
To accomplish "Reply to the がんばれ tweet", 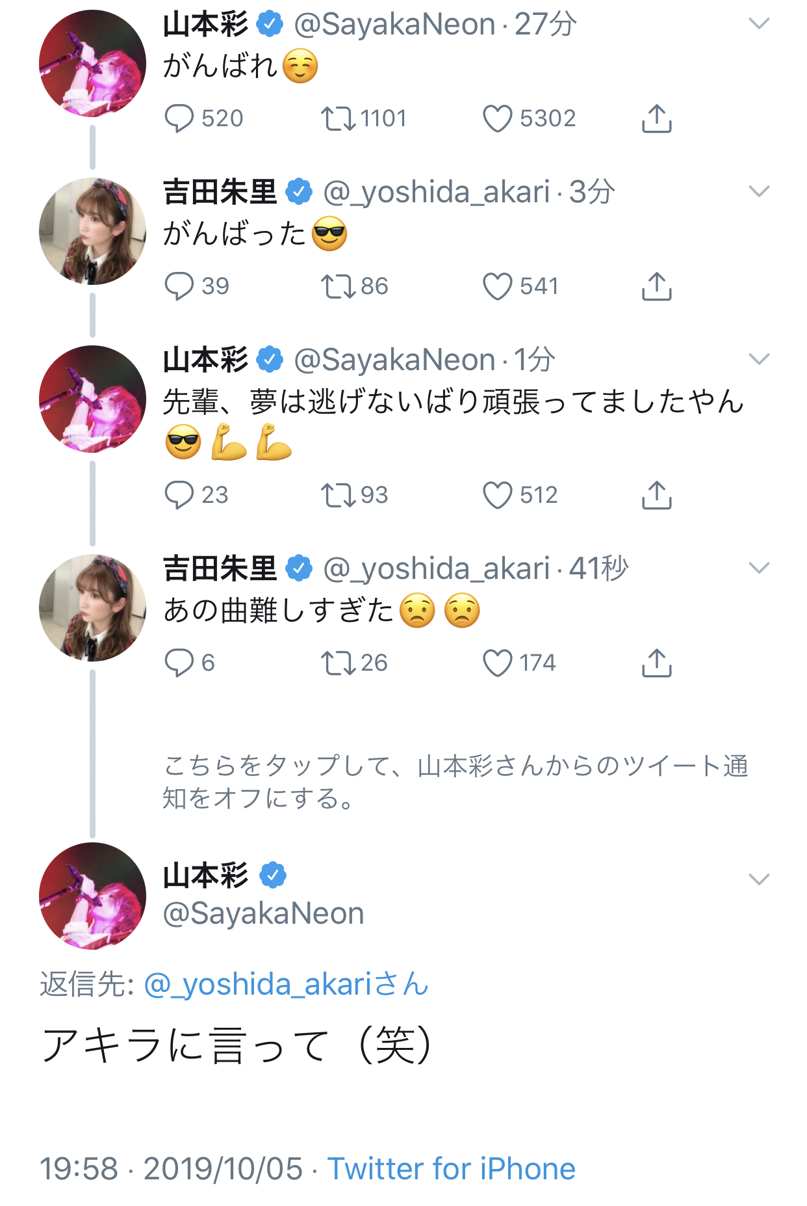I will [179, 118].
